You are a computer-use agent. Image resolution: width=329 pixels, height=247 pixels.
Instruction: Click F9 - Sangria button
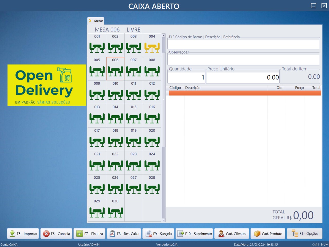158,234
